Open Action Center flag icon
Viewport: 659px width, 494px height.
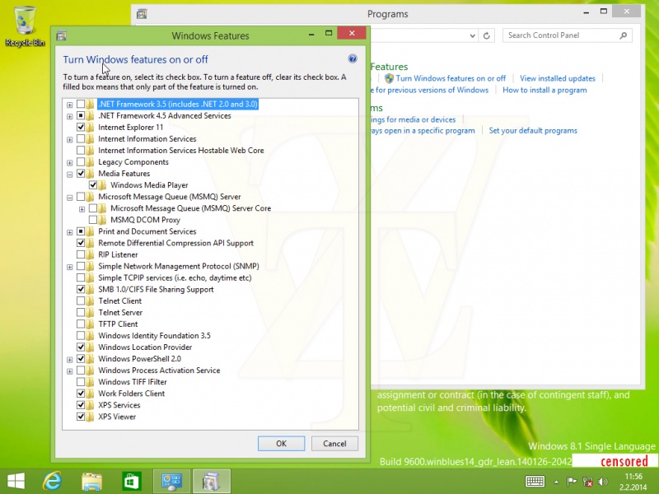572,482
